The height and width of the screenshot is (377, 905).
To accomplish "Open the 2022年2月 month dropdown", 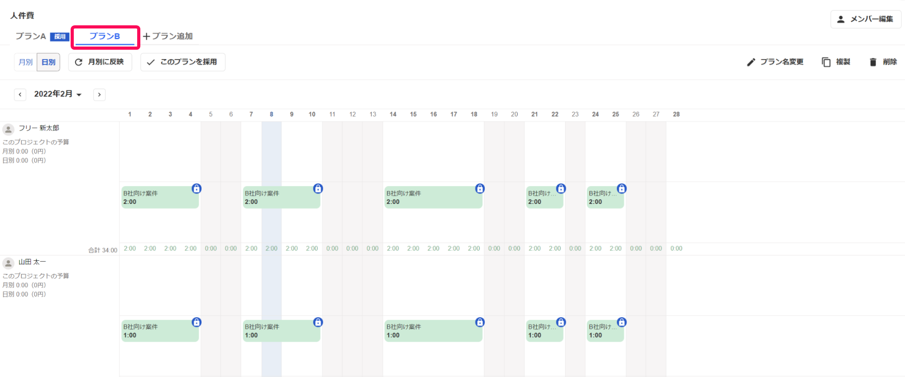I will coord(58,94).
